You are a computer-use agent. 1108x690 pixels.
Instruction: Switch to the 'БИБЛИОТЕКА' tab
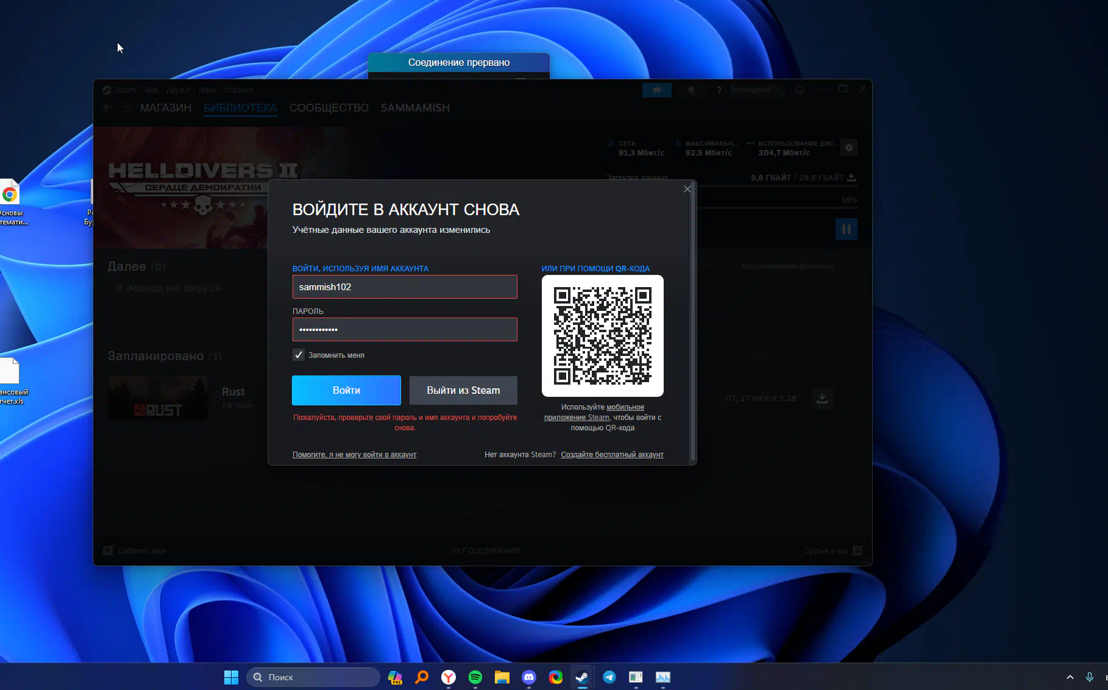click(x=240, y=108)
